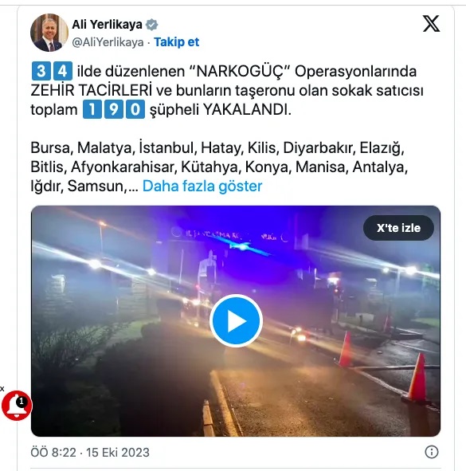Click the keycap 9 emoji

tap(114, 109)
